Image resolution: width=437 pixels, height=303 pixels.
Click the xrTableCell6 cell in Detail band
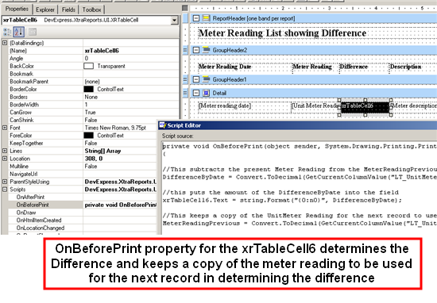tap(365, 107)
